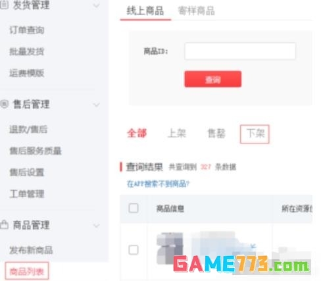Open 订单查询 in the sidebar
This screenshot has width=321, height=281.
tap(27, 30)
